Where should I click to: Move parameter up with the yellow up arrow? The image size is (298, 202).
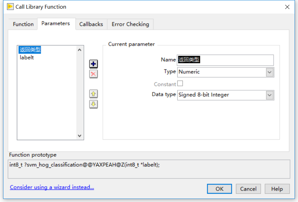tap(93, 94)
